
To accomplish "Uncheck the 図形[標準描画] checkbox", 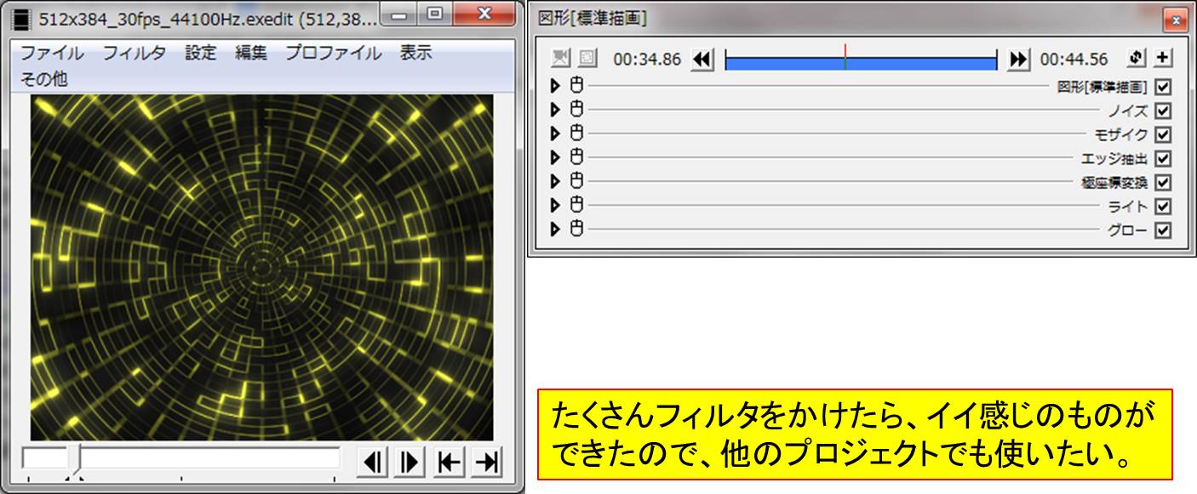I will [1163, 87].
